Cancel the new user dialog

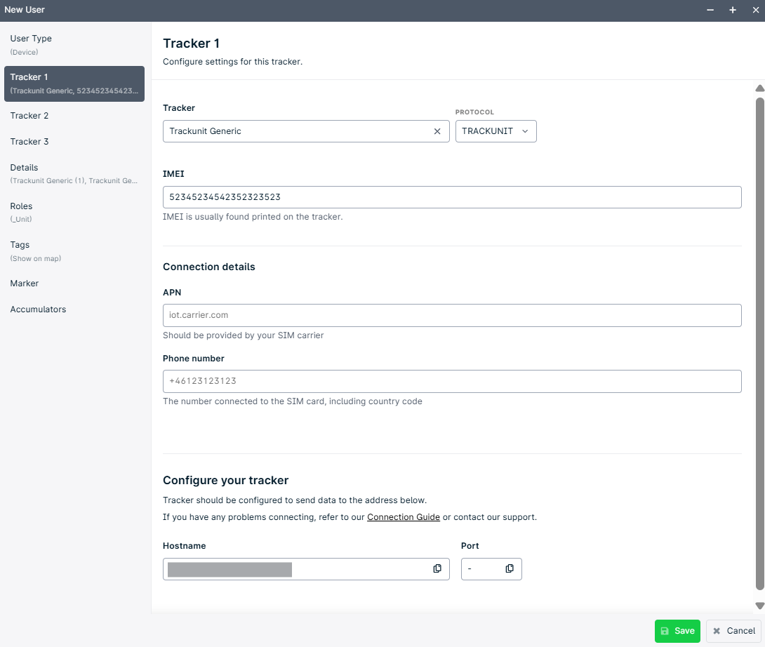[733, 631]
